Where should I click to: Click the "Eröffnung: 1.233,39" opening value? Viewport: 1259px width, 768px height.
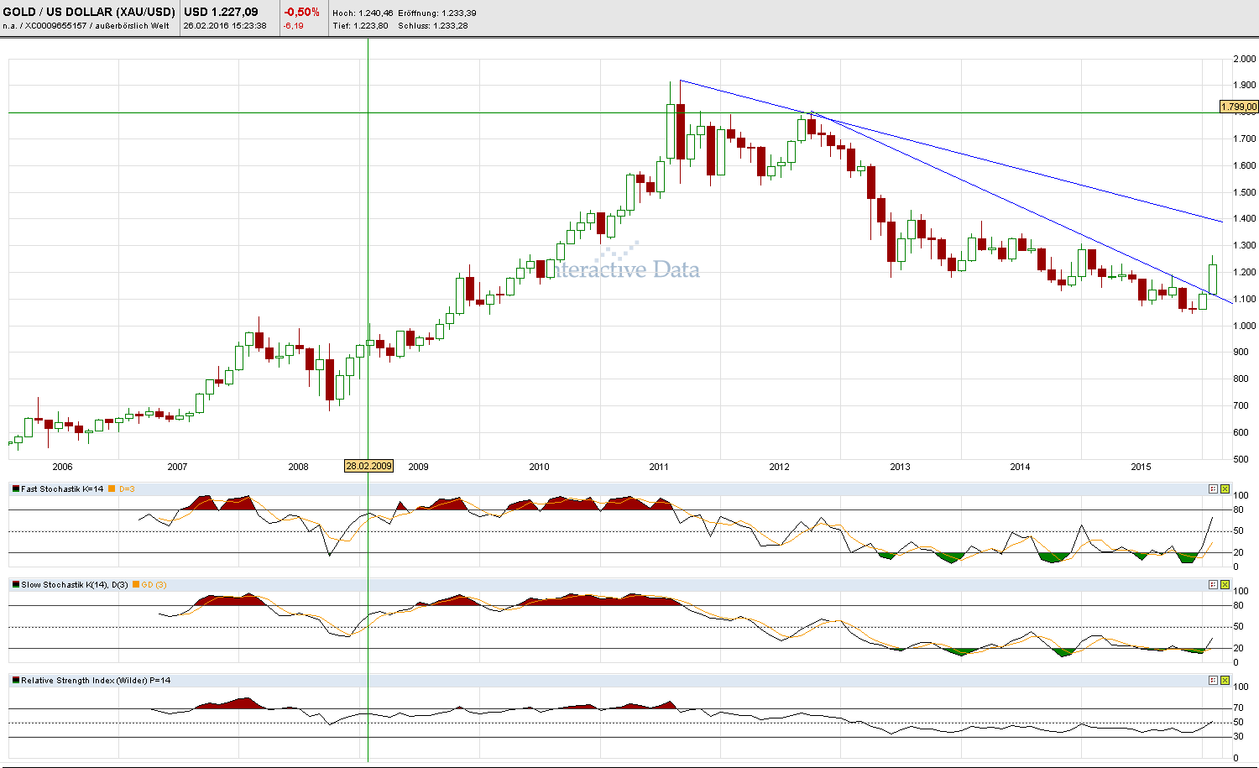click(437, 13)
